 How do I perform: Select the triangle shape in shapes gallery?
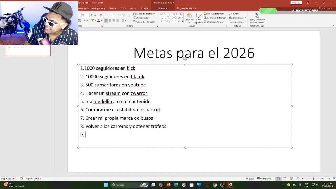[x=162, y=18]
